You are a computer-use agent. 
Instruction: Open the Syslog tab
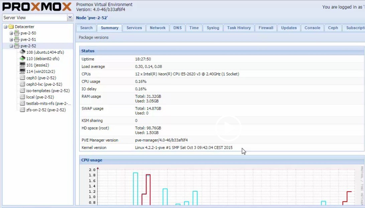coord(213,28)
